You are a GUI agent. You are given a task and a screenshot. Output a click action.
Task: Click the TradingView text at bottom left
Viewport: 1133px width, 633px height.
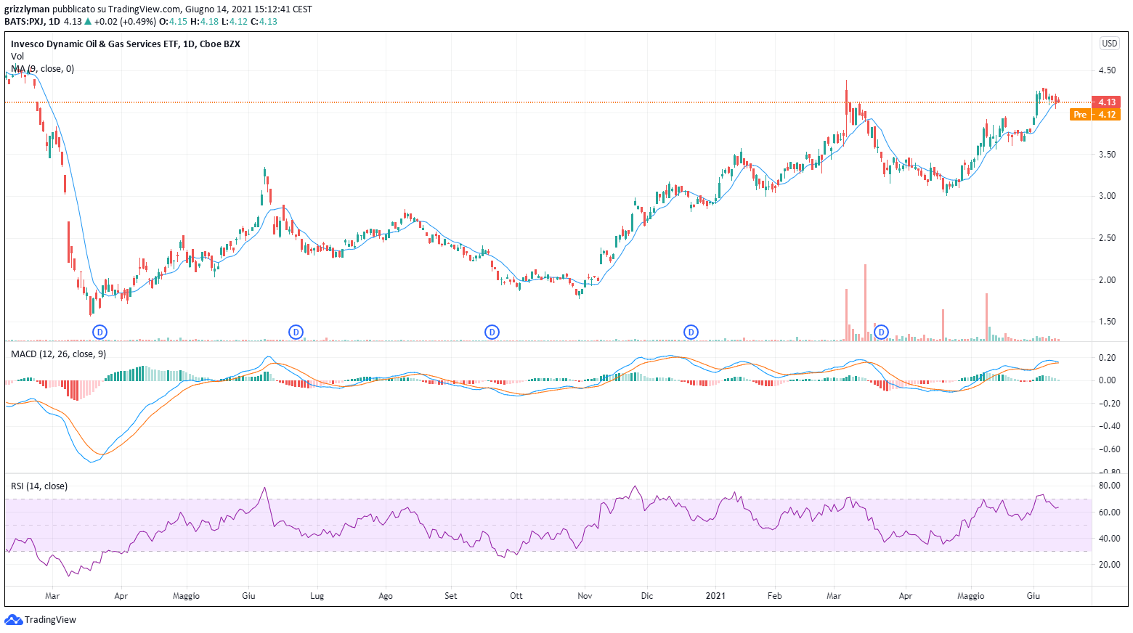coord(50,620)
